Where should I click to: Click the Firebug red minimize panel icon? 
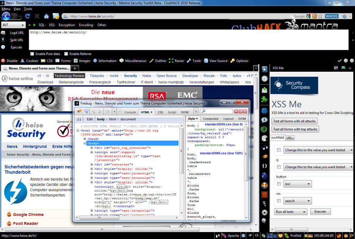pos(236,111)
